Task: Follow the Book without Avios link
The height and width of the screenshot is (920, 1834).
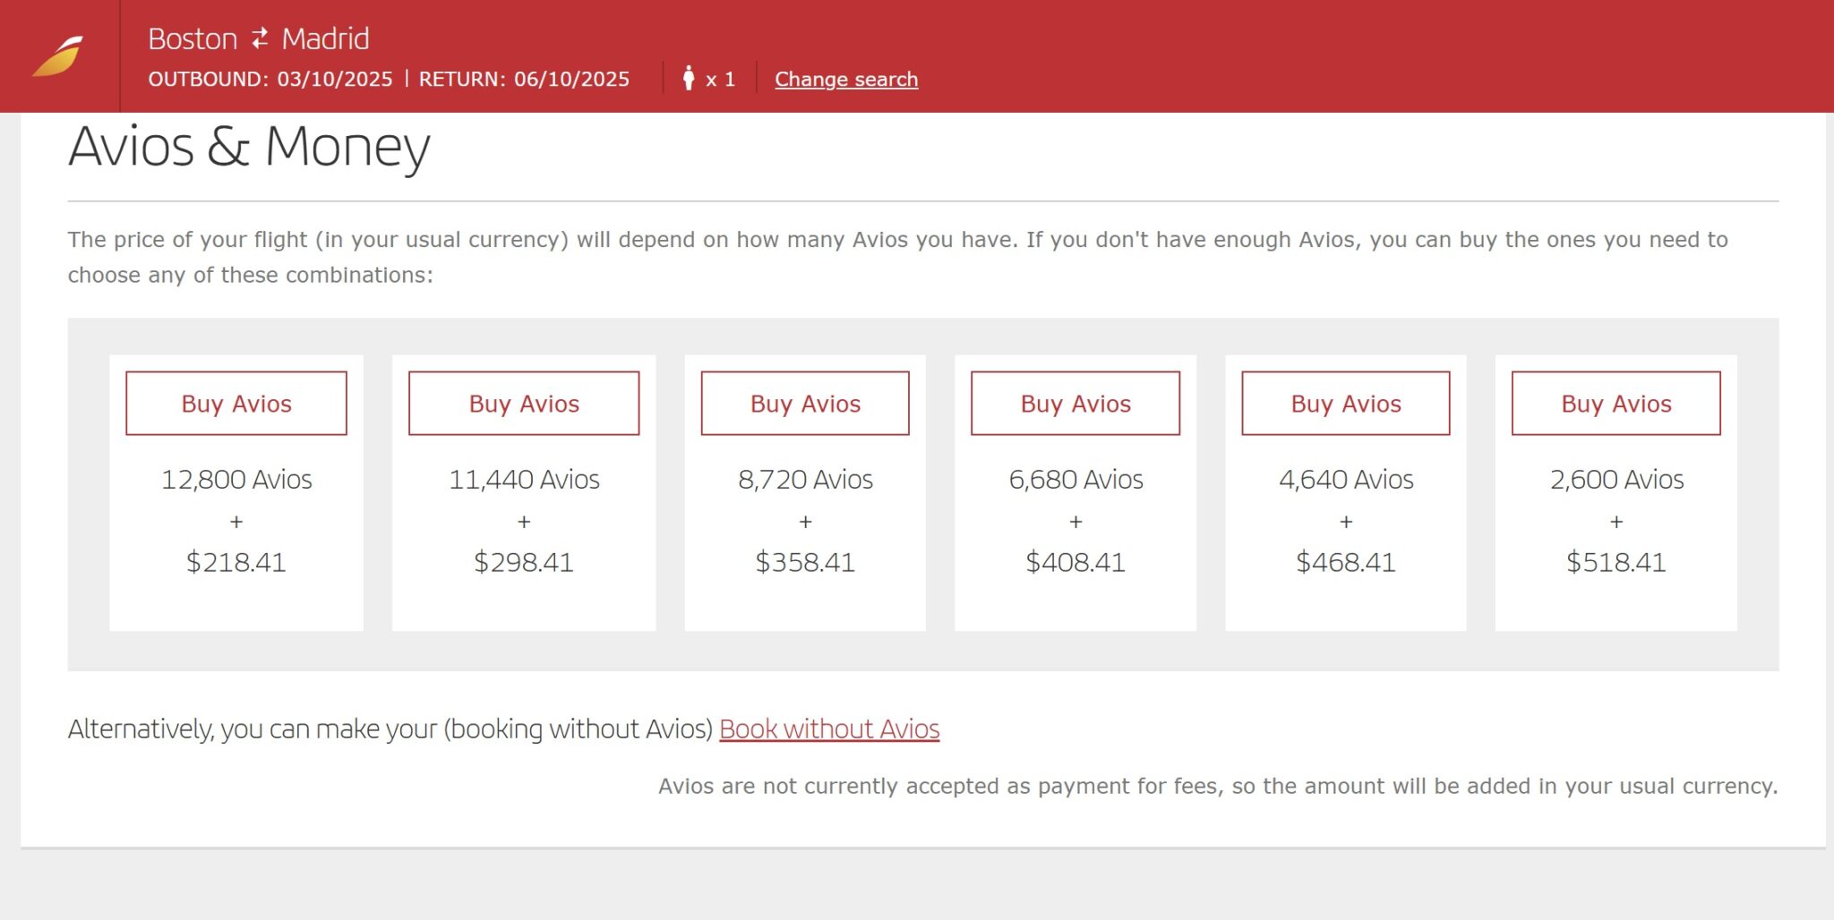Action: pos(829,728)
